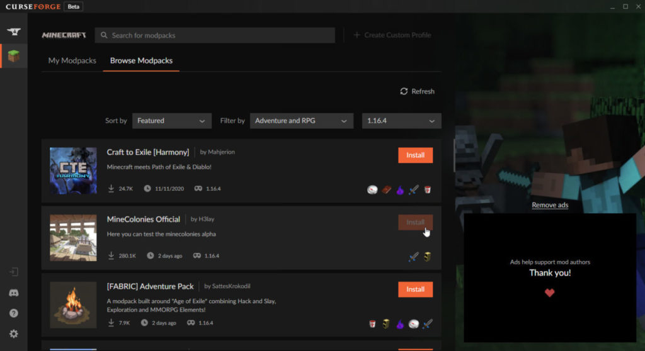Expand the 1.16.4 version dropdown
This screenshot has height=351, width=645.
(x=401, y=121)
